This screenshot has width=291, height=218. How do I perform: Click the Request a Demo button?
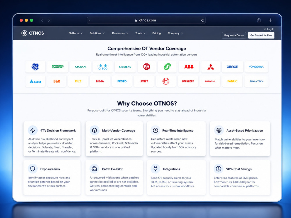[x=234, y=35]
